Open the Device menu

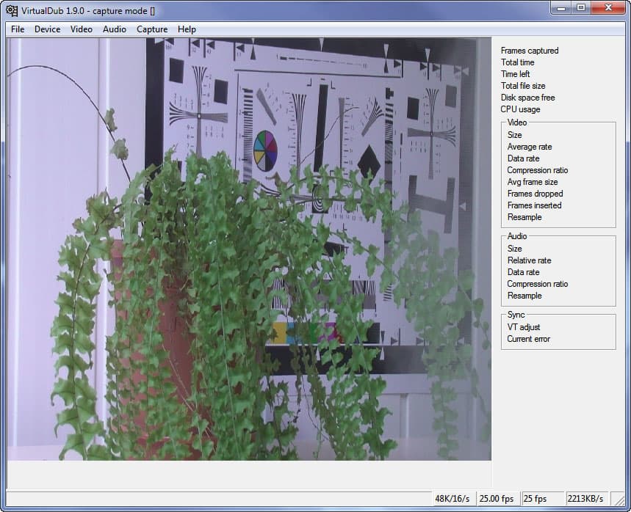click(47, 29)
